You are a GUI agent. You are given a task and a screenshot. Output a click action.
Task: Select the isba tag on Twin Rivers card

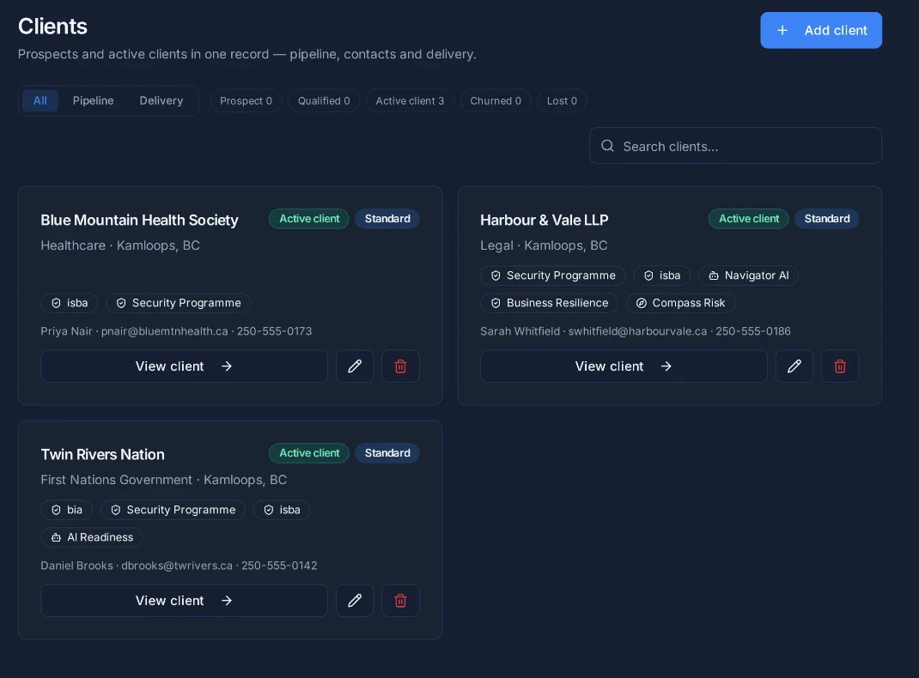point(282,510)
